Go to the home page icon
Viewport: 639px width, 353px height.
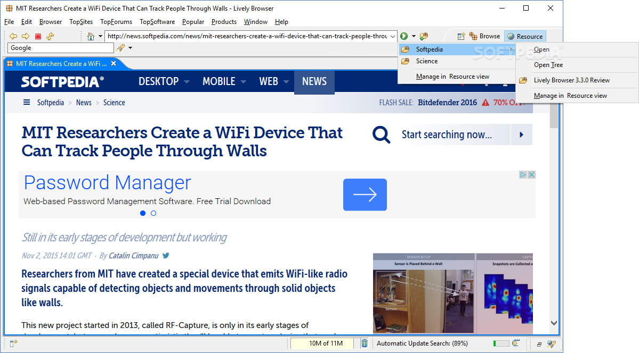91,36
